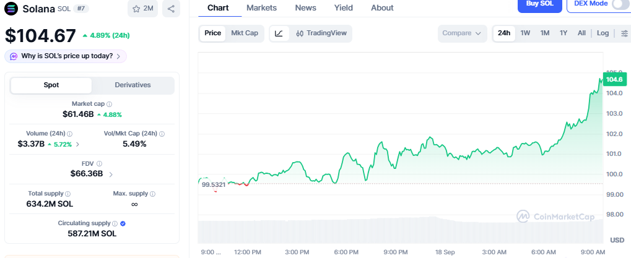This screenshot has height=258, width=631.
Task: Click the #7 rank badge
Action: [81, 9]
